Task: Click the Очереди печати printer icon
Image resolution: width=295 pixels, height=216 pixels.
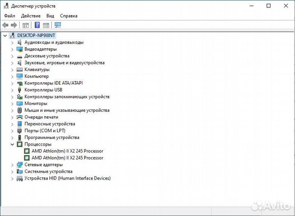Action: (x=20, y=117)
